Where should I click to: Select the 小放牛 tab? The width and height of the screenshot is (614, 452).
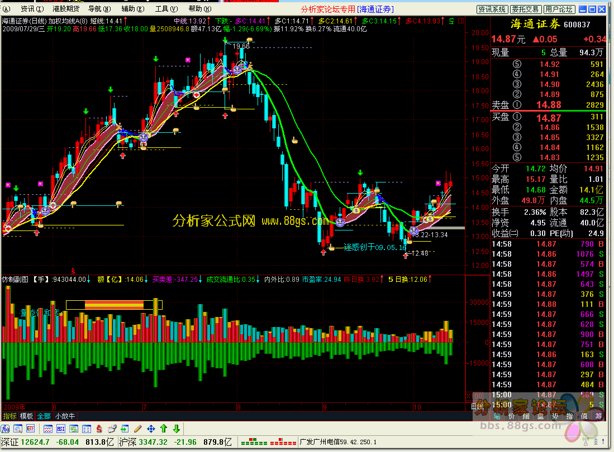(65, 416)
